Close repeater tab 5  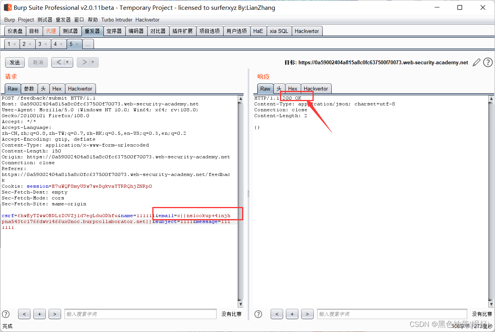pos(77,44)
